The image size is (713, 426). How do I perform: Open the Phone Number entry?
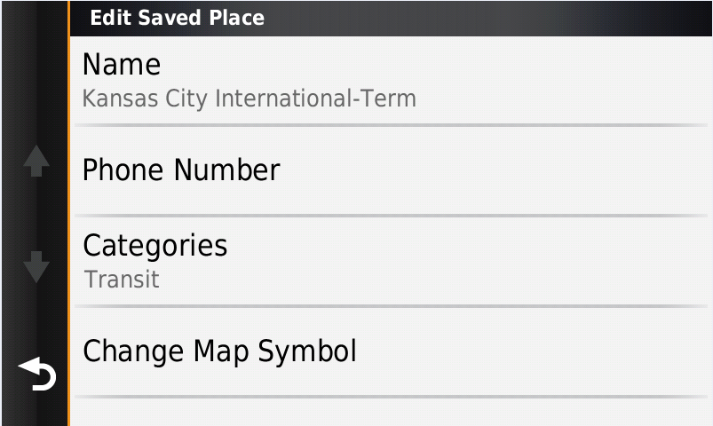[x=391, y=171]
